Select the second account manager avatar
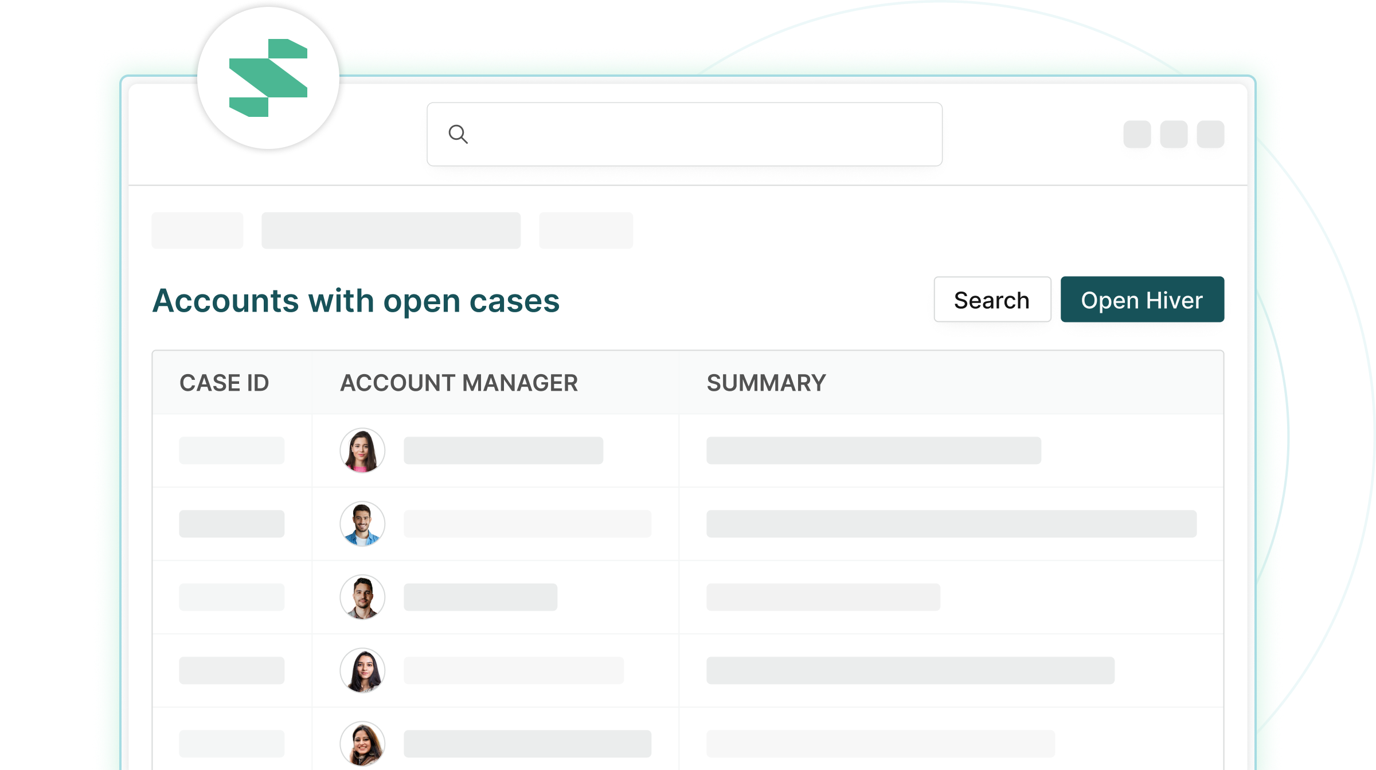1376x770 pixels. pyautogui.click(x=362, y=524)
